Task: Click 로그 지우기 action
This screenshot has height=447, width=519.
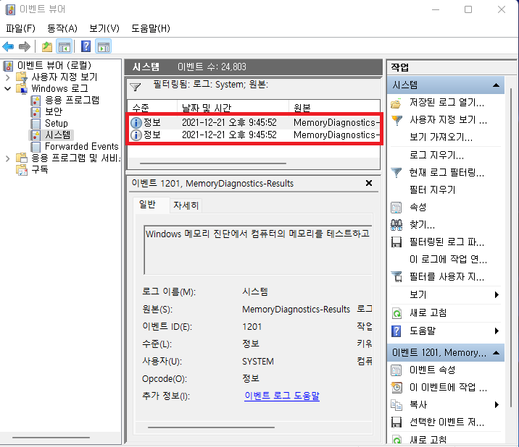Action: click(436, 155)
